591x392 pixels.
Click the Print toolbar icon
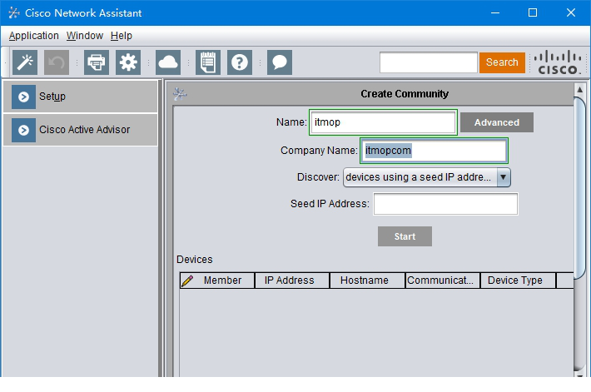click(x=97, y=62)
